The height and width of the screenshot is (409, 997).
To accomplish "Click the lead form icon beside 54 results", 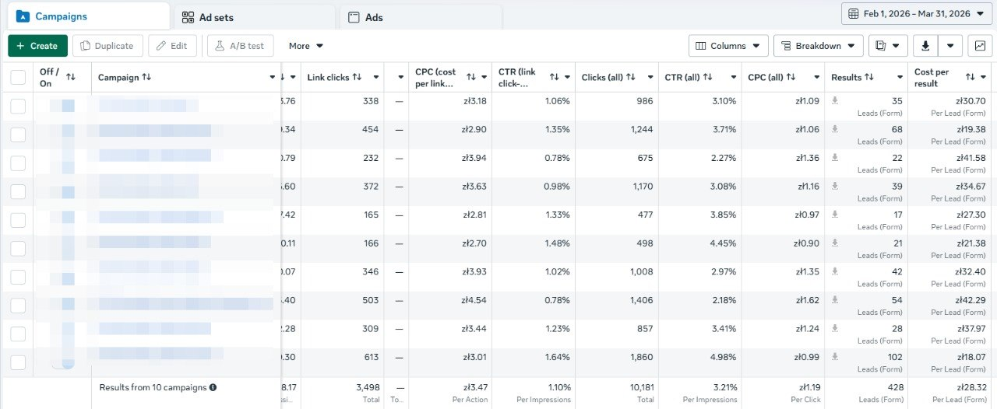I will coord(835,299).
